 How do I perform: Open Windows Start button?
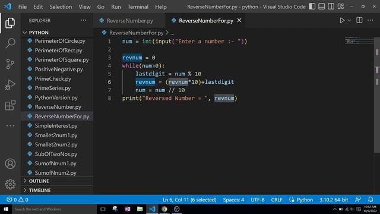6,209
